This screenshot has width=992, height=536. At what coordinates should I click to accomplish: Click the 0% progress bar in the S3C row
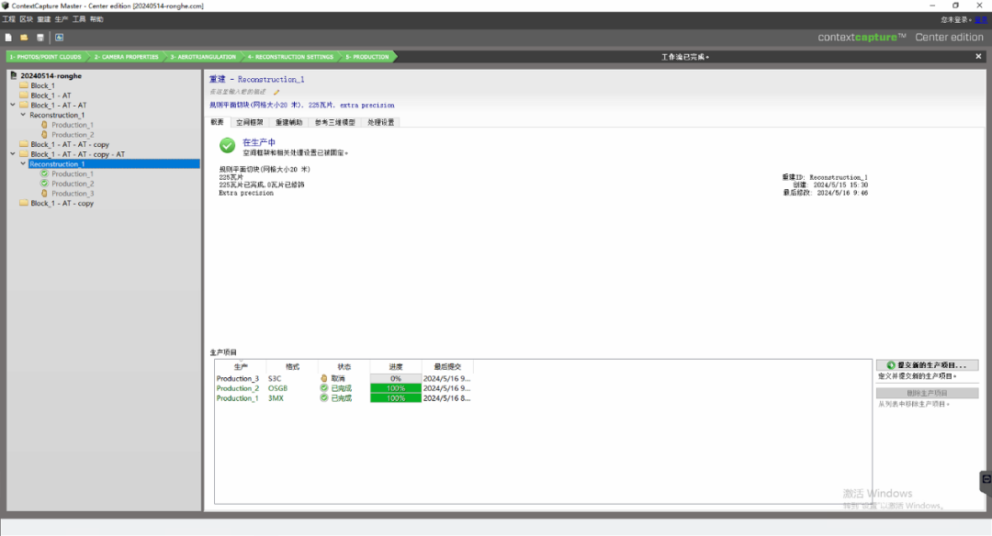point(395,379)
